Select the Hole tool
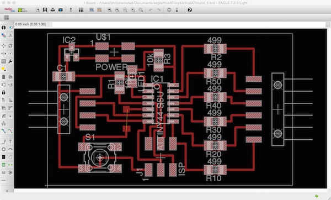331x200 pixels. [x=4, y=172]
